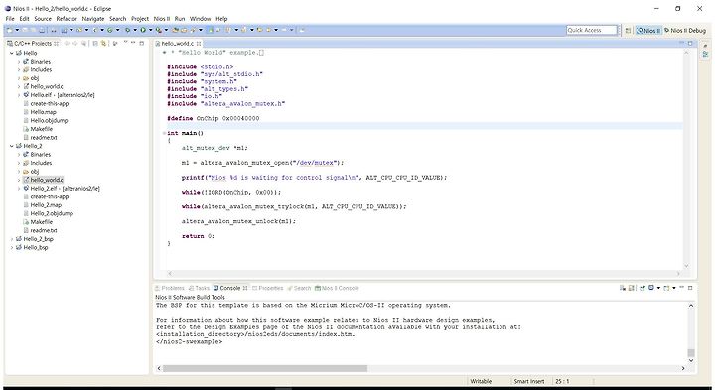The width and height of the screenshot is (715, 390).
Task: Collapse the Hello project node
Action: click(x=11, y=53)
